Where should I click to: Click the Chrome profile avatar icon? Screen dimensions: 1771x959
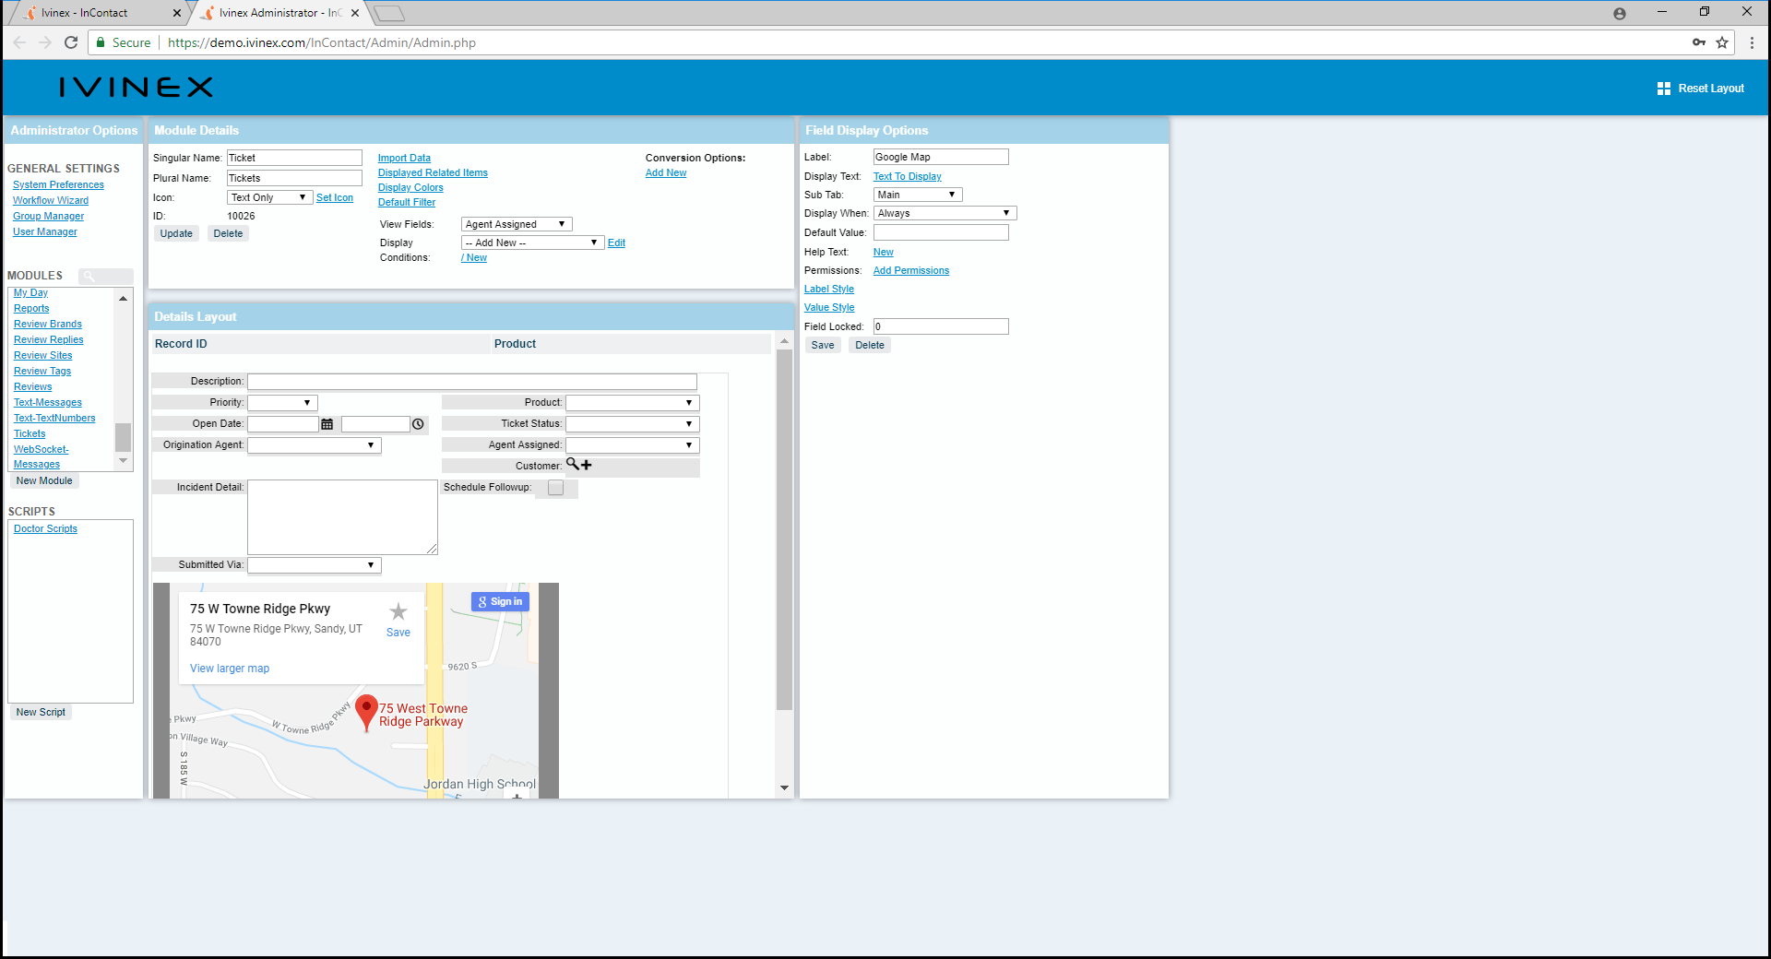point(1620,13)
